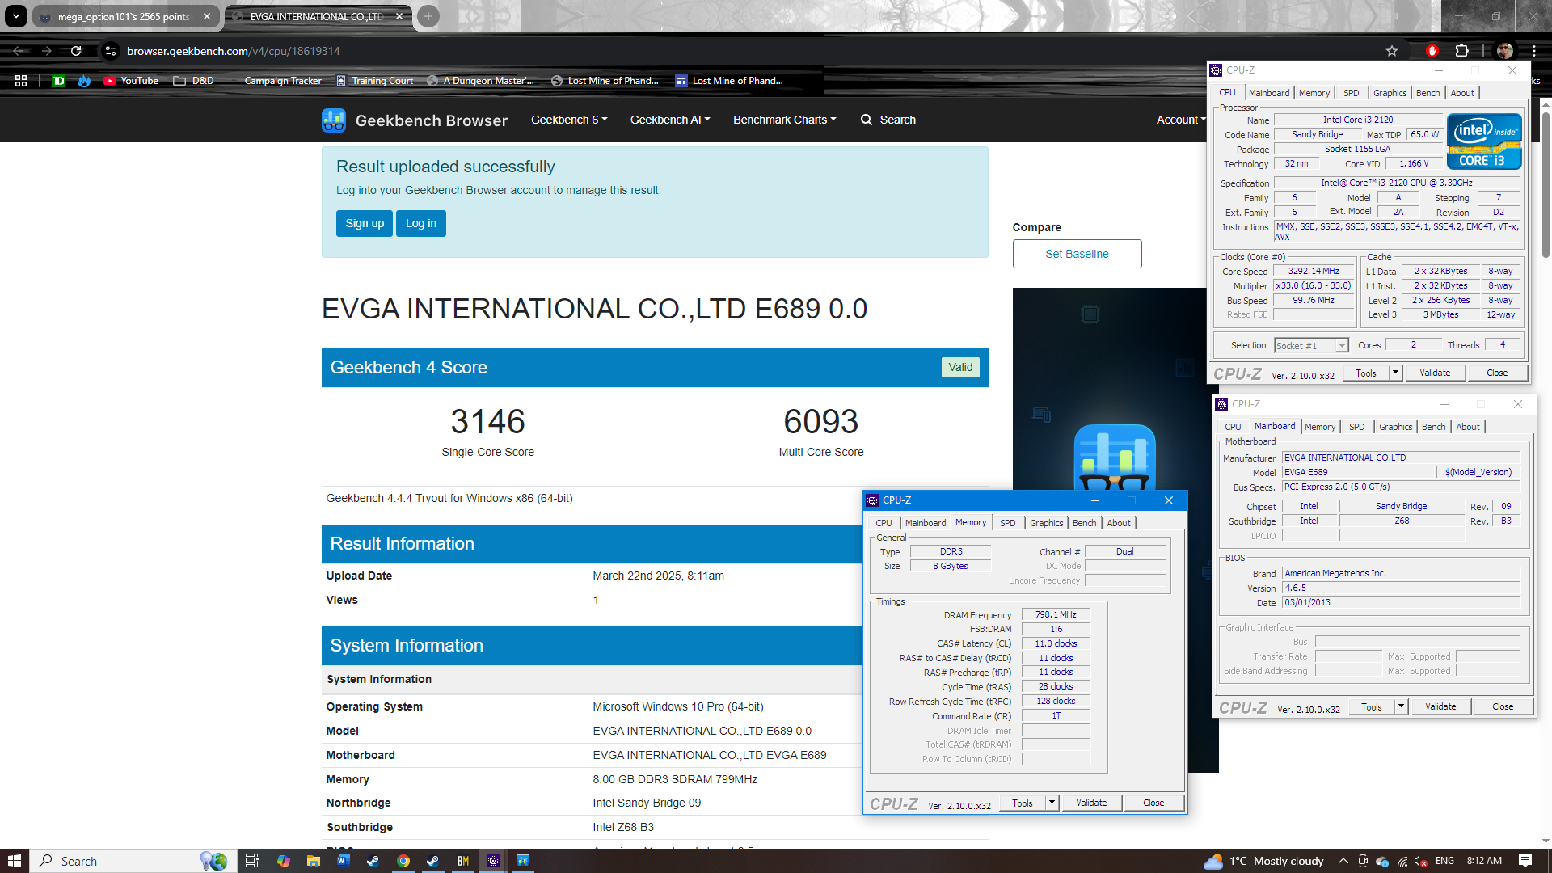The image size is (1552, 873).
Task: Click the Windows taskbar Search box
Action: (133, 861)
